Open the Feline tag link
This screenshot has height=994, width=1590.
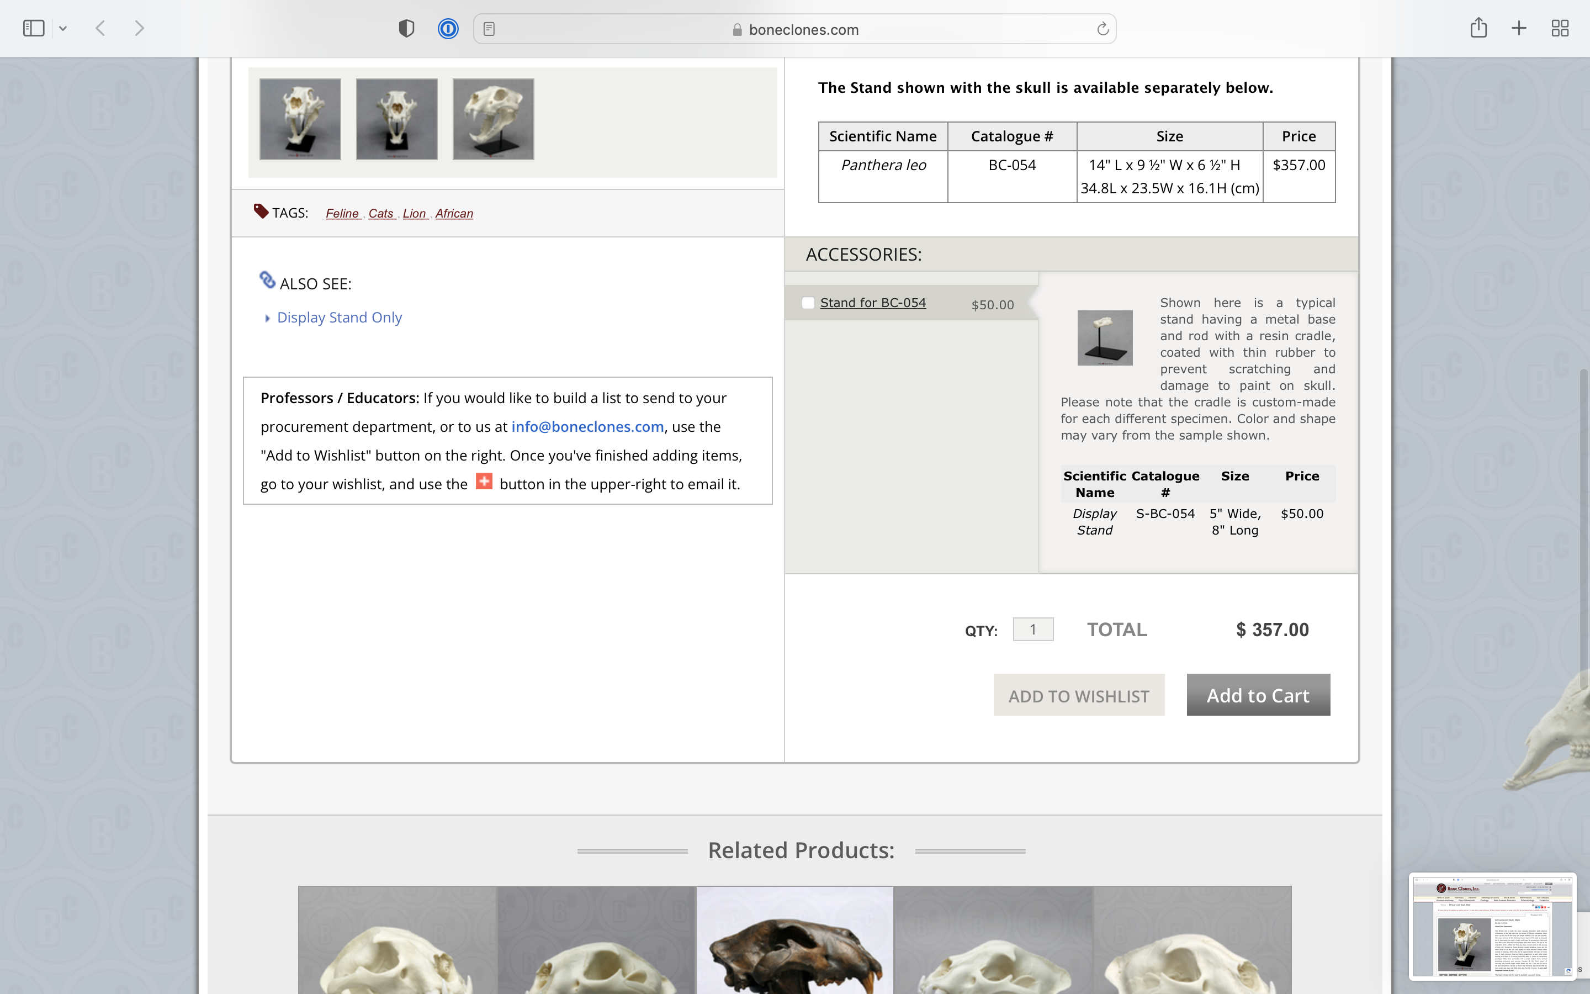click(342, 214)
